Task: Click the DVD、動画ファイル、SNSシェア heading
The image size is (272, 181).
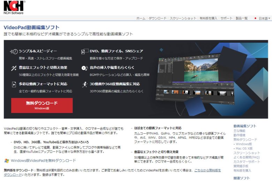Action: tap(116, 51)
